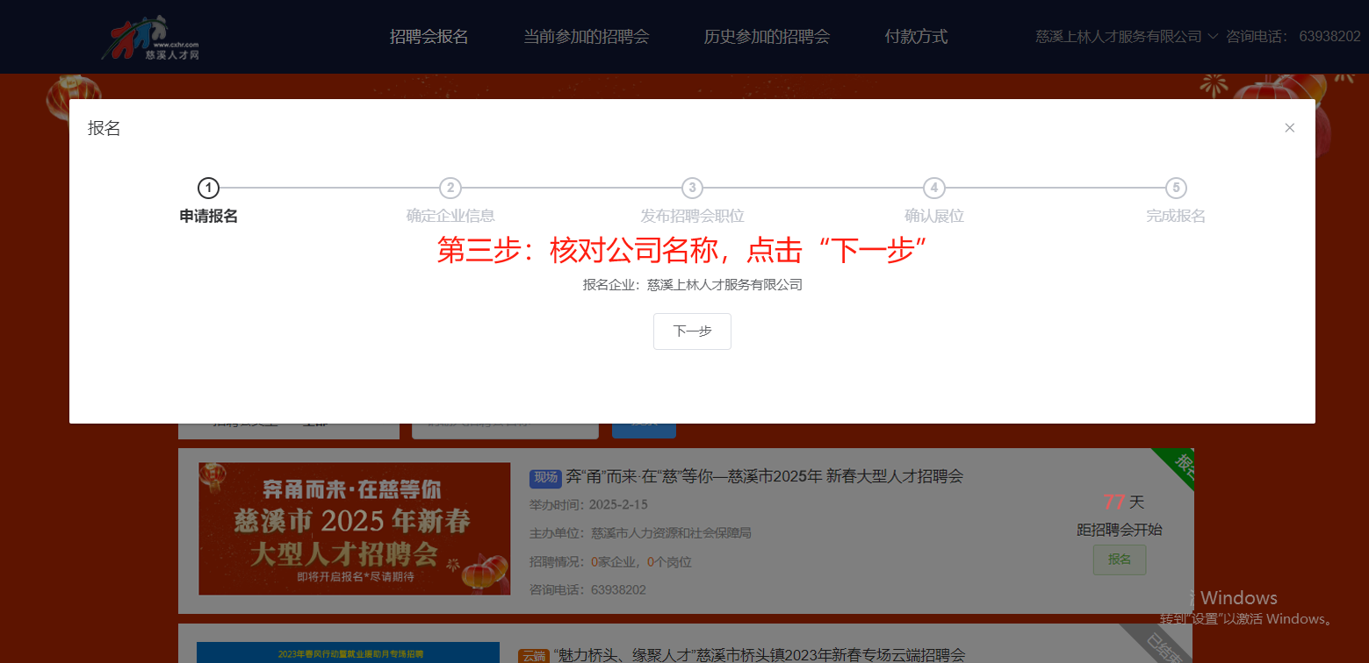Image resolution: width=1369 pixels, height=663 pixels.
Task: Click the 咨询电话: 63938202 header text
Action: pyautogui.click(x=1293, y=37)
